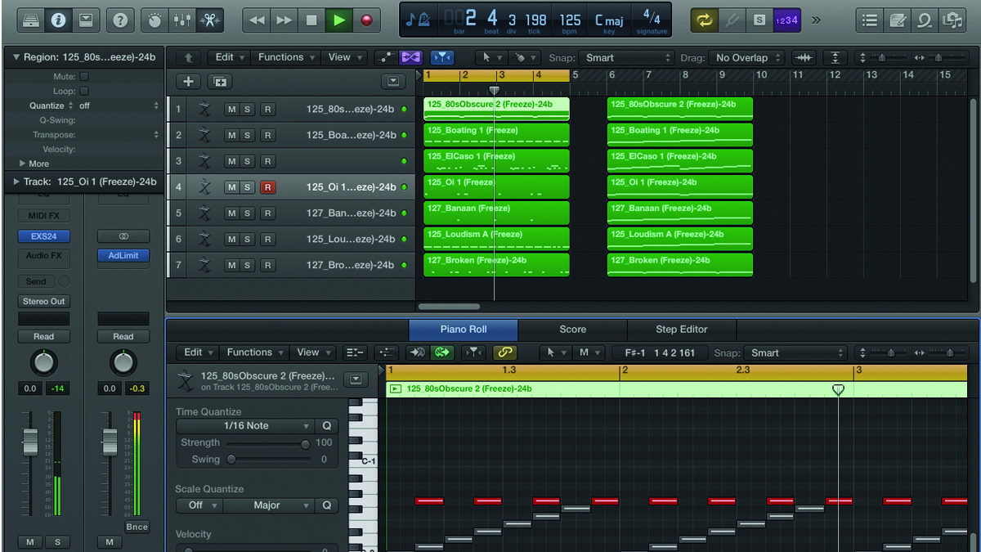Screen dimensions: 981x552
Task: Open the media Browsers button
Action: [x=952, y=20]
